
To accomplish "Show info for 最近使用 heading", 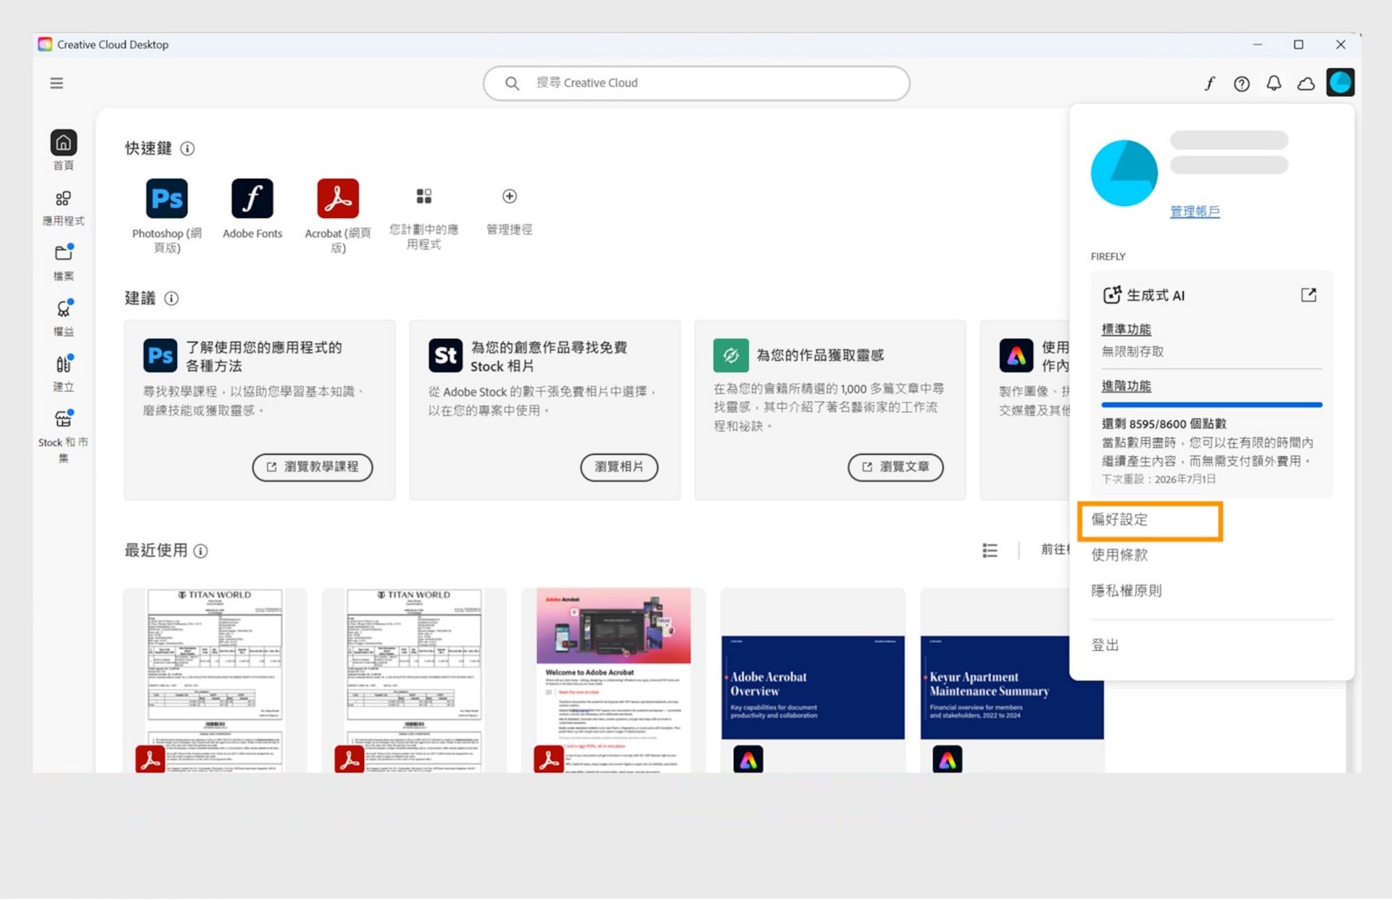I will pos(201,551).
